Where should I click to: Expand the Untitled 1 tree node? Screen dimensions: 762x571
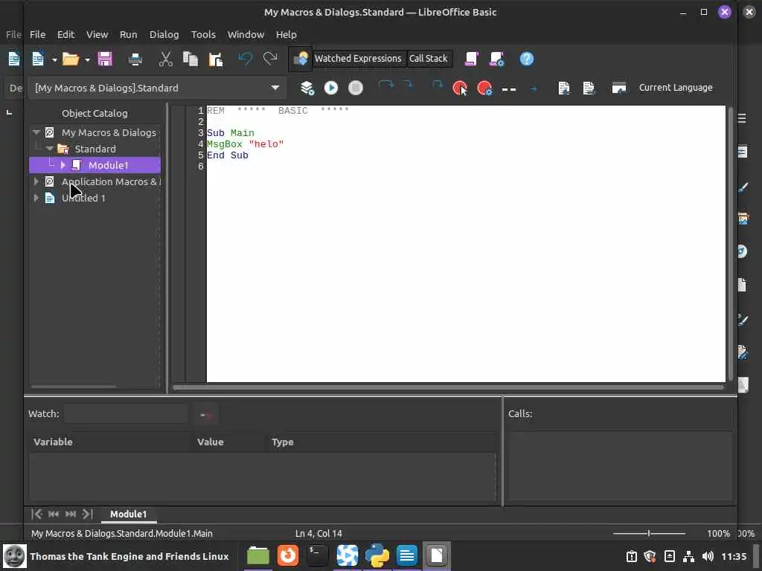coord(36,198)
